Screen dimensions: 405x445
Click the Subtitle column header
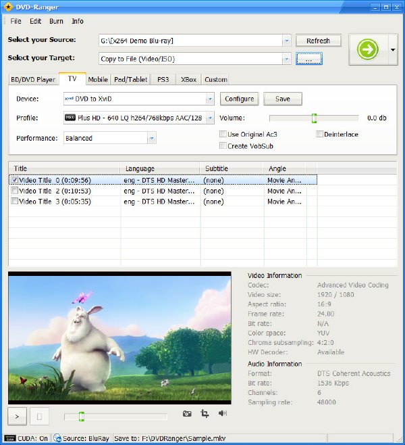[232, 168]
